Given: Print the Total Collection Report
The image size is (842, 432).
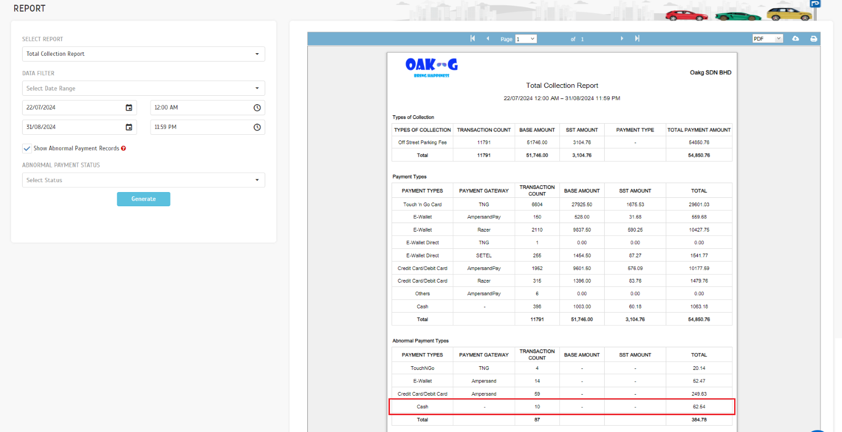Looking at the screenshot, I should coord(813,38).
